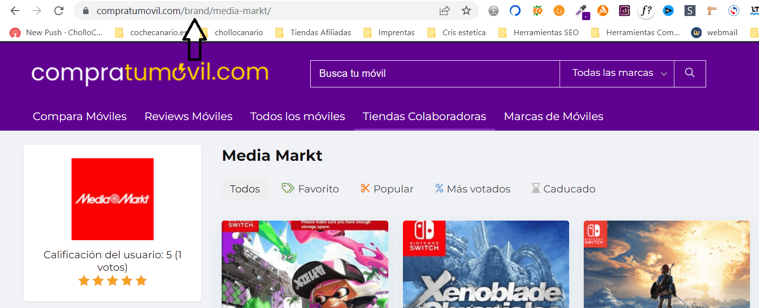The height and width of the screenshot is (308, 759).
Task: Select the Favorito filter tab
Action: pos(310,189)
